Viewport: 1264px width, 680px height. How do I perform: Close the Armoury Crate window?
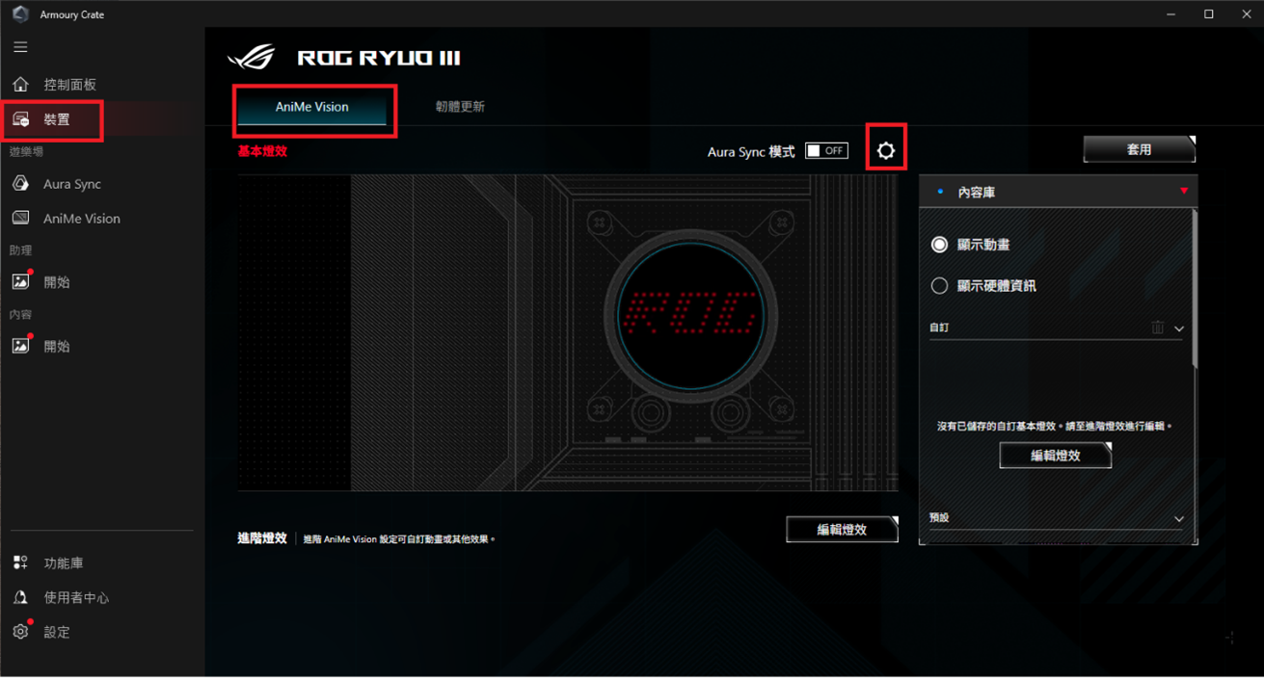click(1245, 14)
